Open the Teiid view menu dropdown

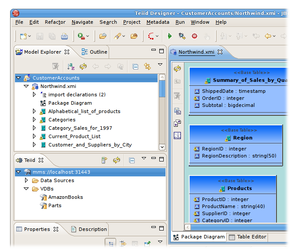click(x=144, y=158)
